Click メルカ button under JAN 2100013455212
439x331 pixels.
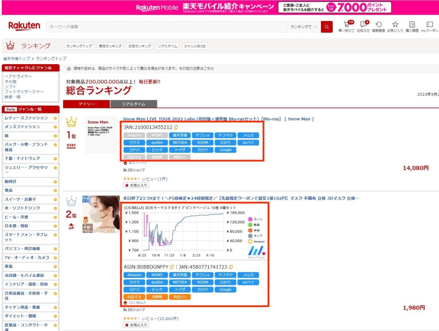[x=248, y=135]
